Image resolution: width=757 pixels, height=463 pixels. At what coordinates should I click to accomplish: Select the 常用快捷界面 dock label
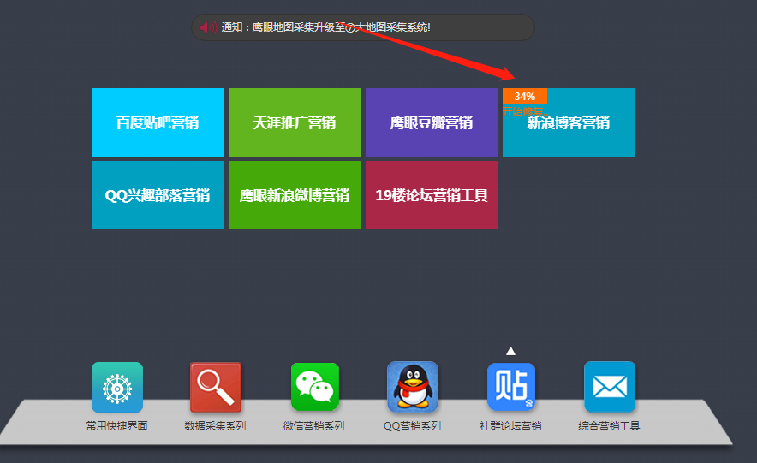(116, 426)
